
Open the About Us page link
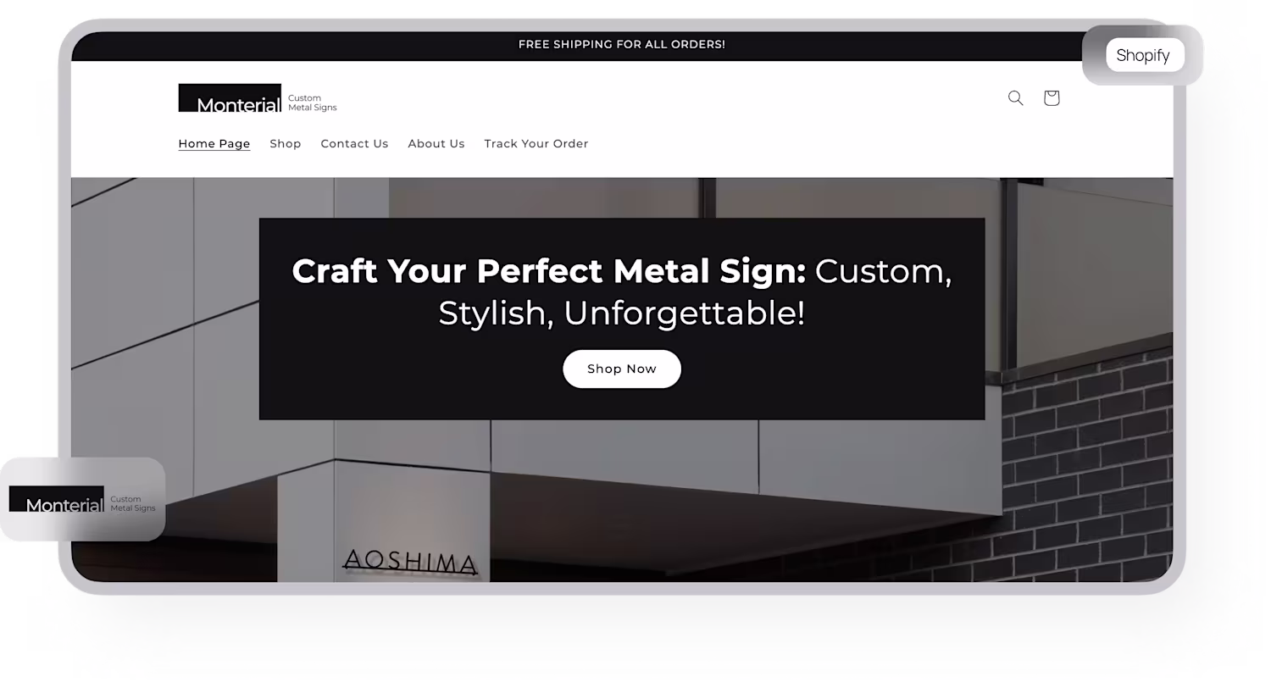[436, 144]
